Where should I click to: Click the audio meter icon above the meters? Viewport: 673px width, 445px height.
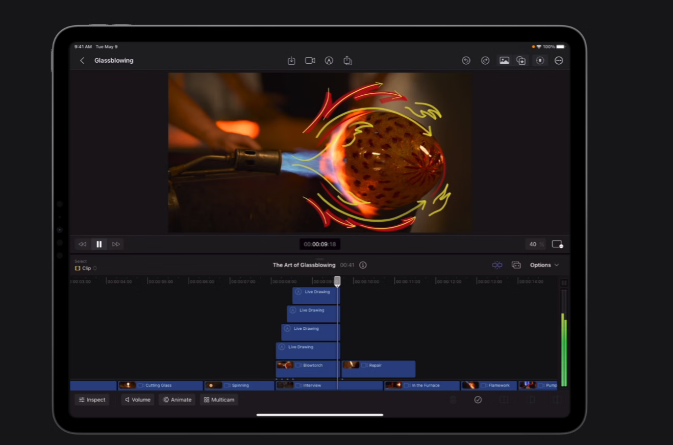[x=564, y=283]
